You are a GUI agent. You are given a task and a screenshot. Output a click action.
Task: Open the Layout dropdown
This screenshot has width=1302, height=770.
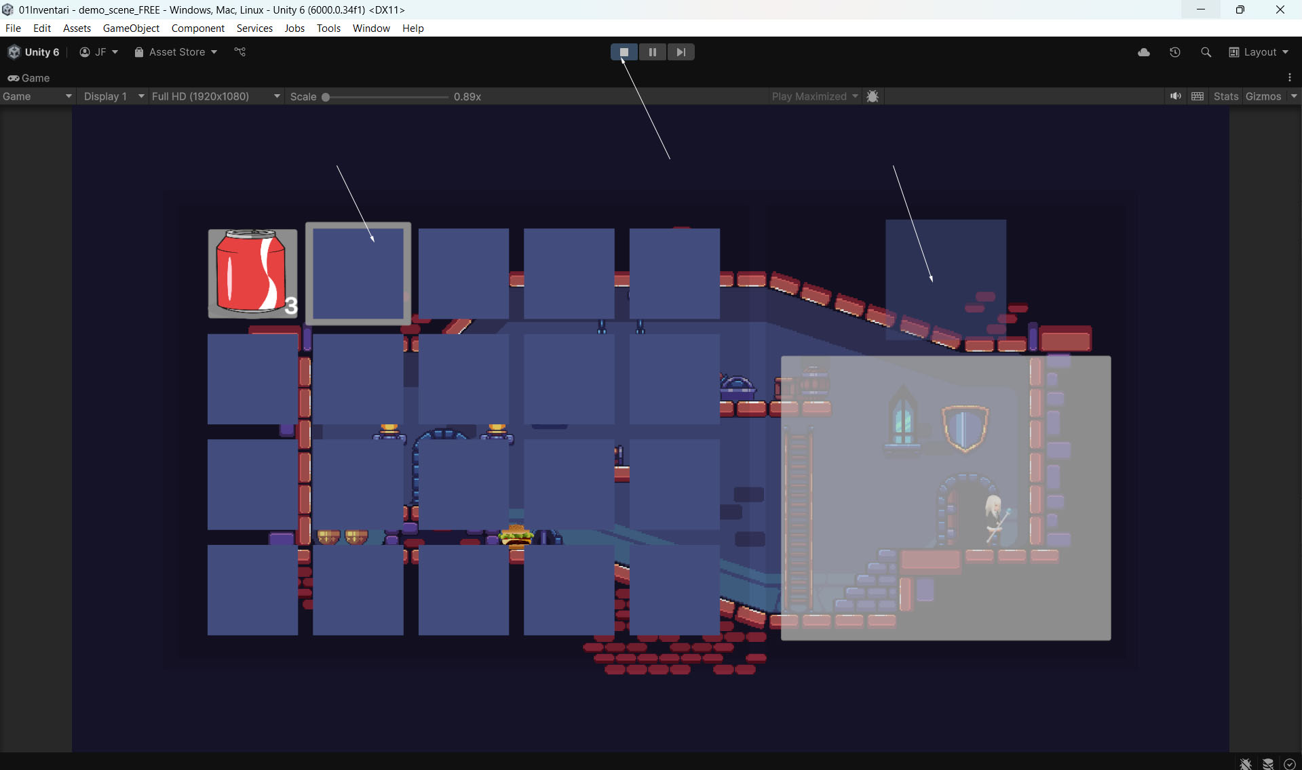1259,52
